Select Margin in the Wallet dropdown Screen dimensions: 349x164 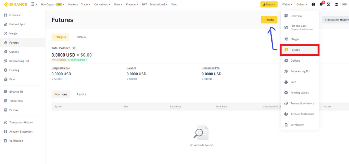tap(300, 39)
